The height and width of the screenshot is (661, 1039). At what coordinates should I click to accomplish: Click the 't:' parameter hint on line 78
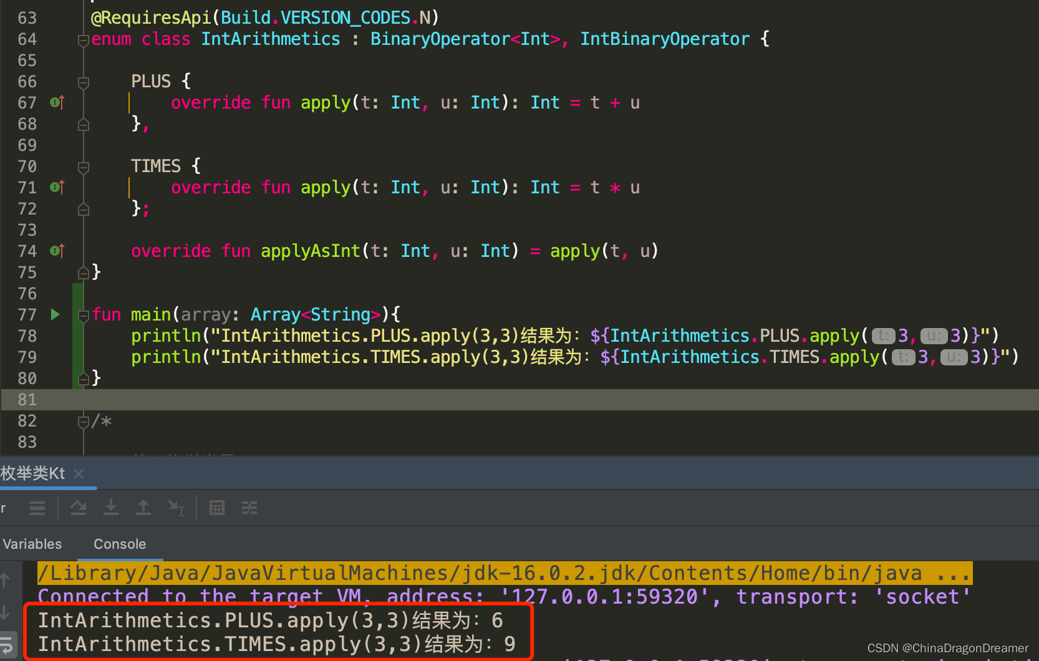(x=883, y=336)
